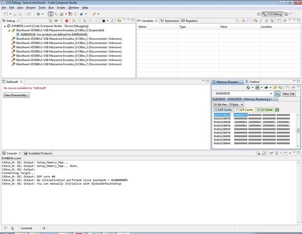Click the highlighted memory value 00000828
The height and width of the screenshot is (234, 302).
click(x=241, y=115)
